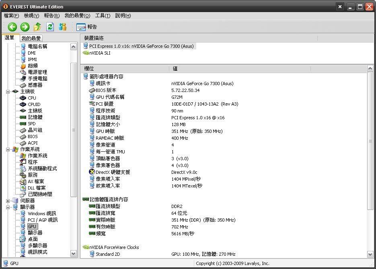The width and height of the screenshot is (376, 269).
Task: Select Windows 視訊 tree item
Action: coord(42,214)
